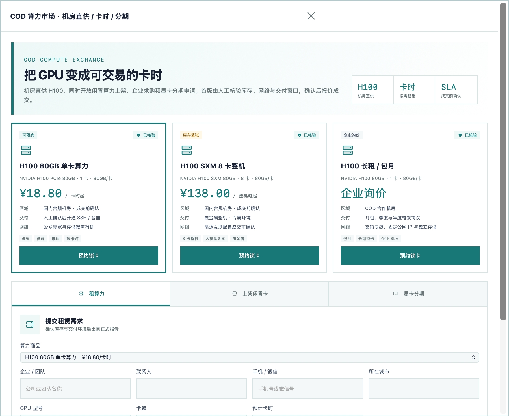The image size is (509, 416).
Task: Click the 推理 tag
Action: point(56,239)
